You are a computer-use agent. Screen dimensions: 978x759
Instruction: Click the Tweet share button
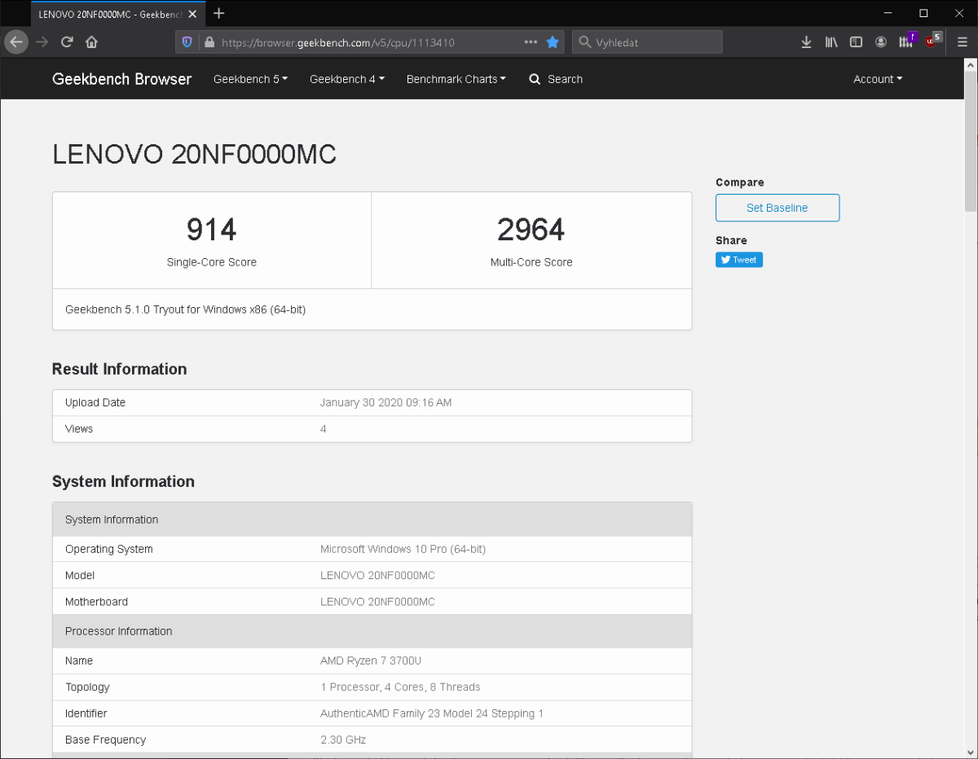pyautogui.click(x=739, y=260)
